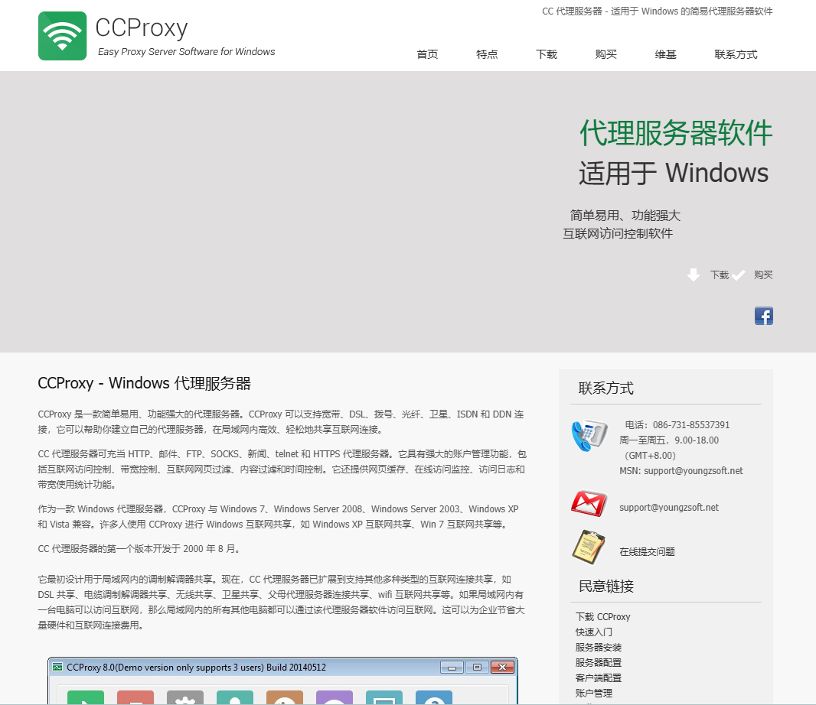The height and width of the screenshot is (705, 816).
Task: Open the 服务器配置 sidebar link
Action: (599, 663)
